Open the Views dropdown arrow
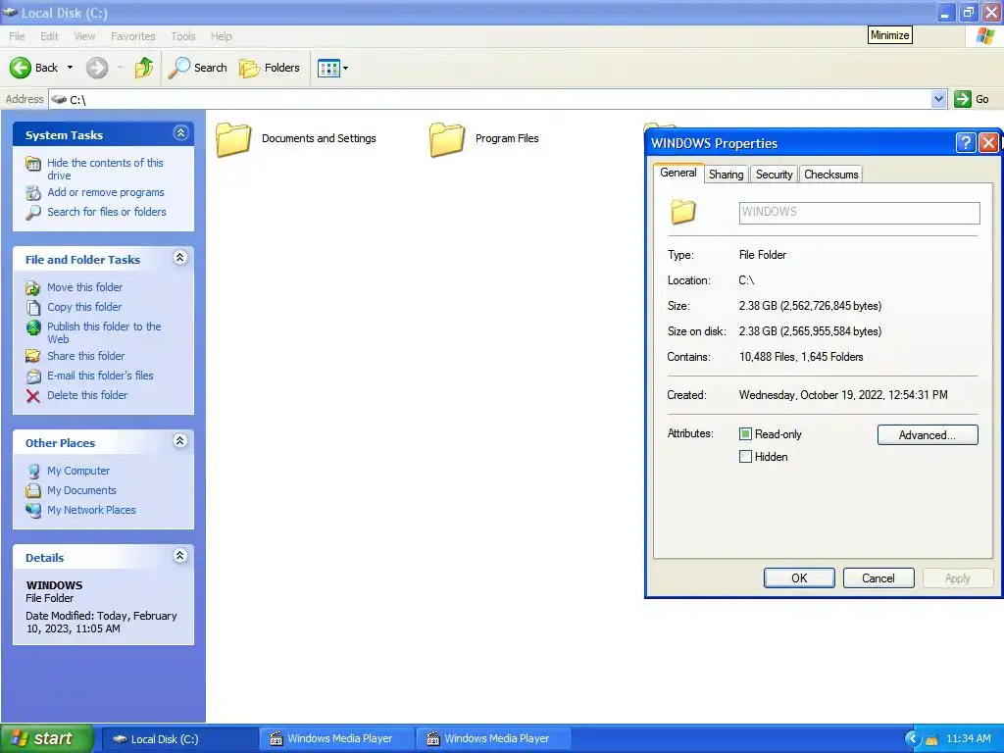The image size is (1004, 753). (x=346, y=68)
